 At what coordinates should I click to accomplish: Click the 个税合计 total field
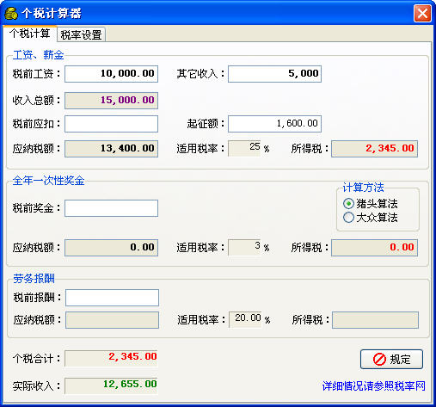[111, 358]
